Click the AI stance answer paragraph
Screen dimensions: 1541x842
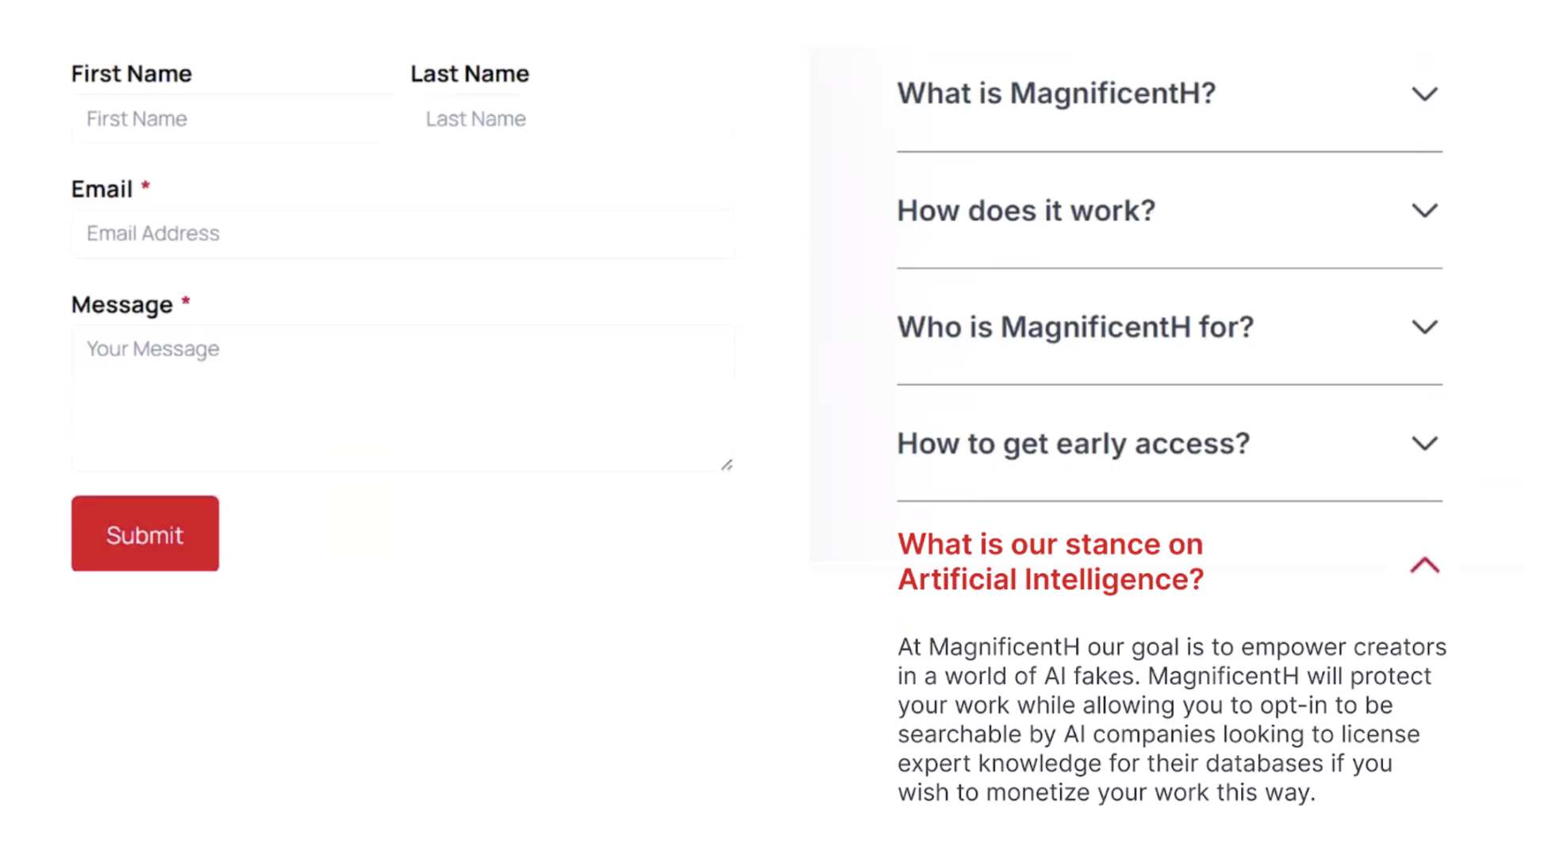click(1170, 719)
